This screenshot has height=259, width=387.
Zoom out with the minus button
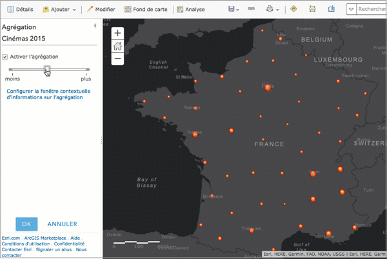(117, 59)
